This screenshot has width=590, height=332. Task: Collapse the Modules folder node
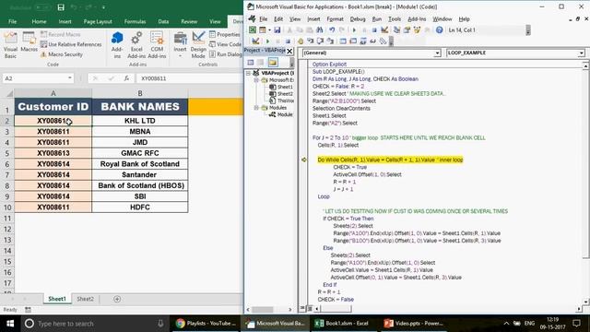[256, 108]
